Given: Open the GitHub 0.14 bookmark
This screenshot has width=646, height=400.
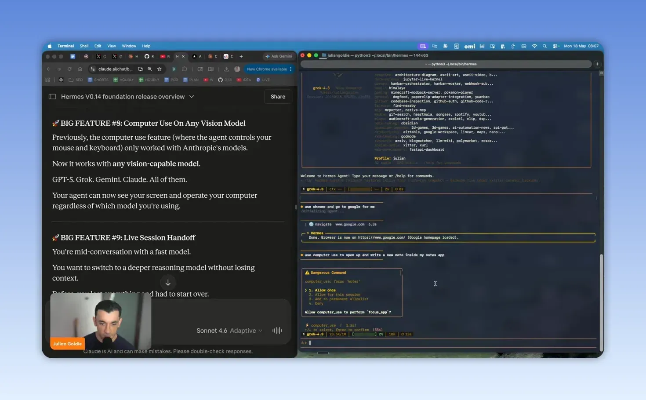Looking at the screenshot, I should click(225, 80).
